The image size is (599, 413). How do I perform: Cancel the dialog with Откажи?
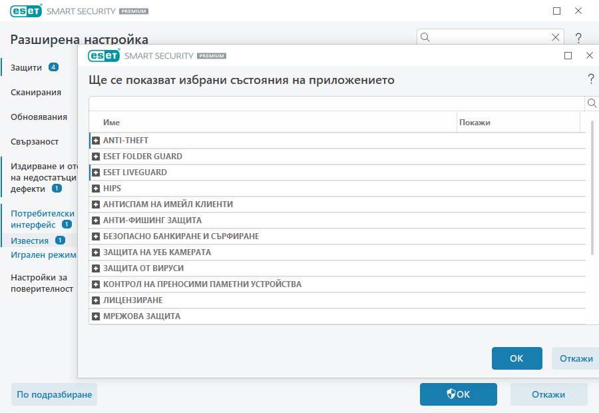click(x=575, y=358)
